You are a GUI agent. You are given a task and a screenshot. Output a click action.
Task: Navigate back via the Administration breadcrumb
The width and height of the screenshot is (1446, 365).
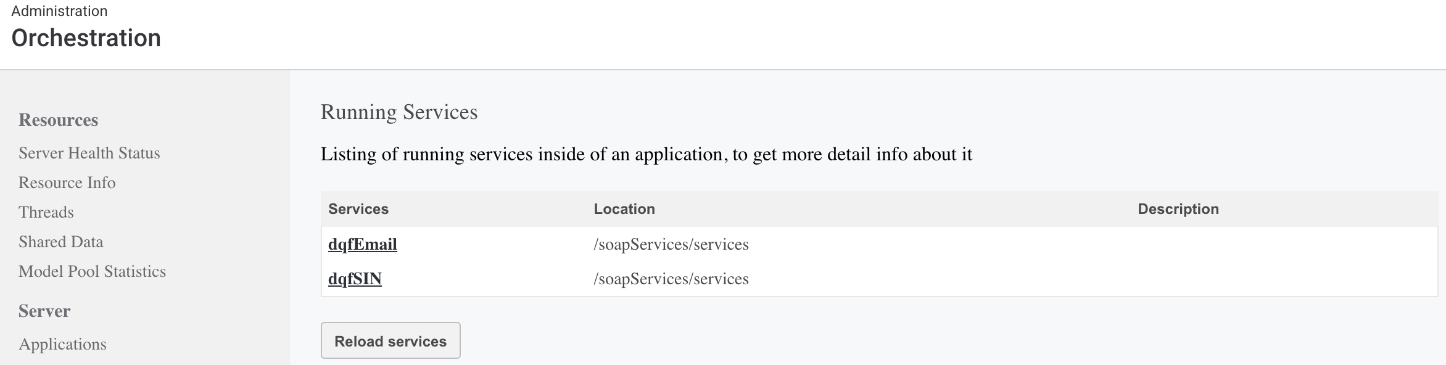(x=60, y=10)
